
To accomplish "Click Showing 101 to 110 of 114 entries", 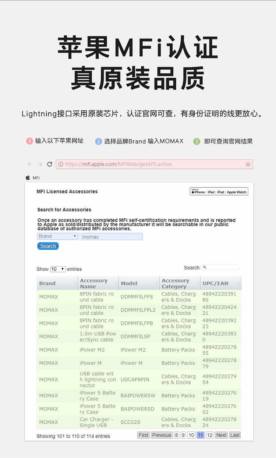I will click(73, 436).
